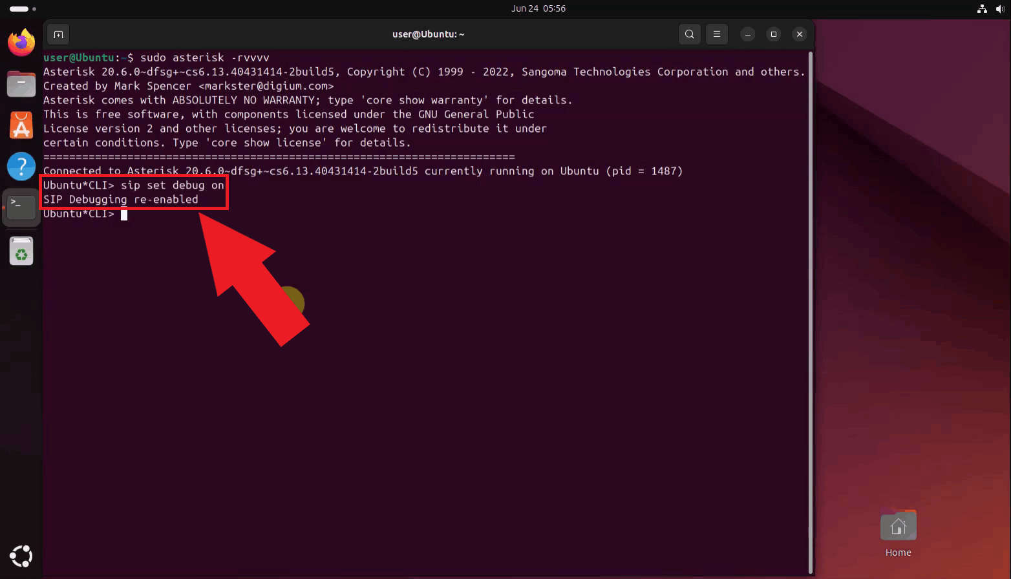This screenshot has width=1011, height=579.
Task: Click the 'core show warranty' text
Action: point(425,100)
